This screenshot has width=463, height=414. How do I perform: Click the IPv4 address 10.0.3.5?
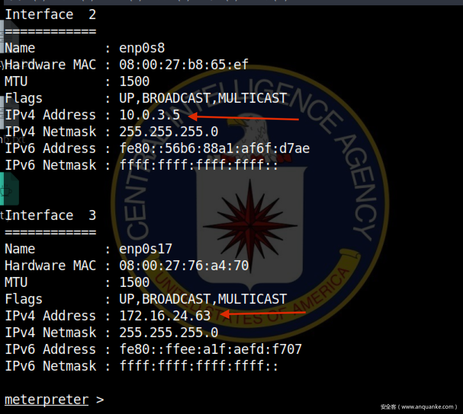(x=150, y=115)
